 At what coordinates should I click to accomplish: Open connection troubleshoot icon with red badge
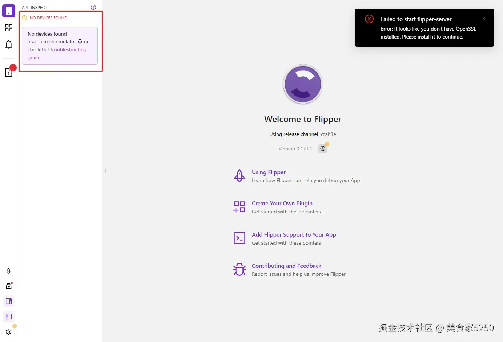[x=9, y=72]
